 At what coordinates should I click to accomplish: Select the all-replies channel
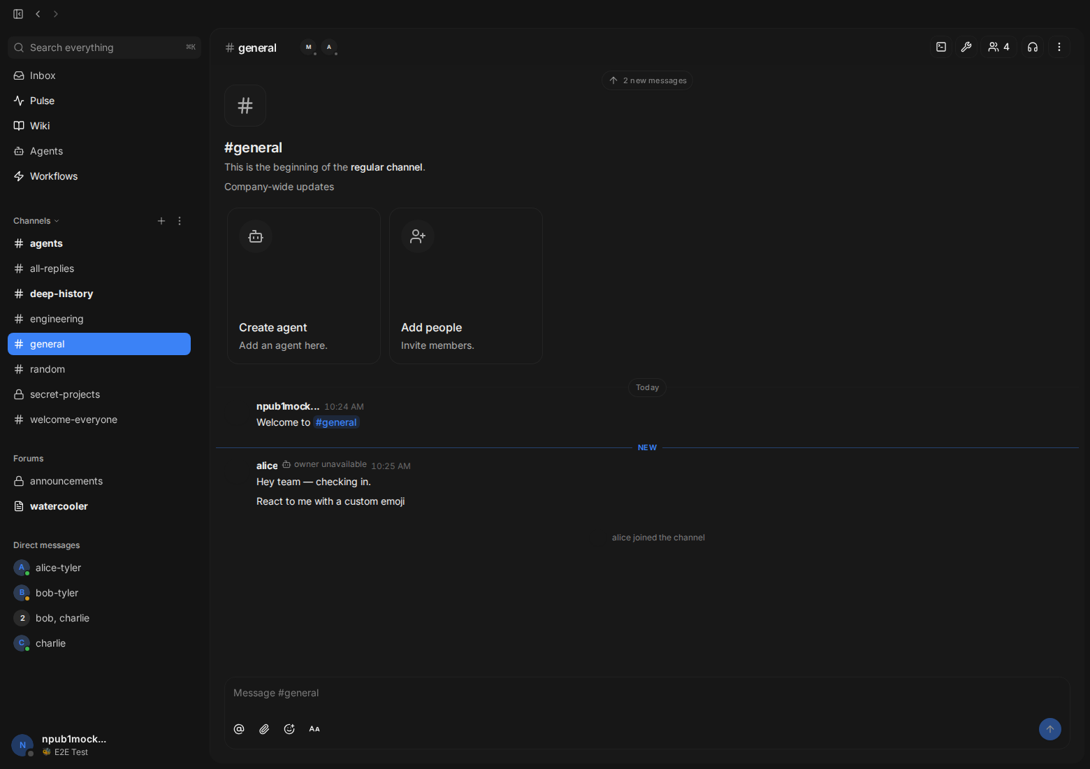click(x=99, y=268)
